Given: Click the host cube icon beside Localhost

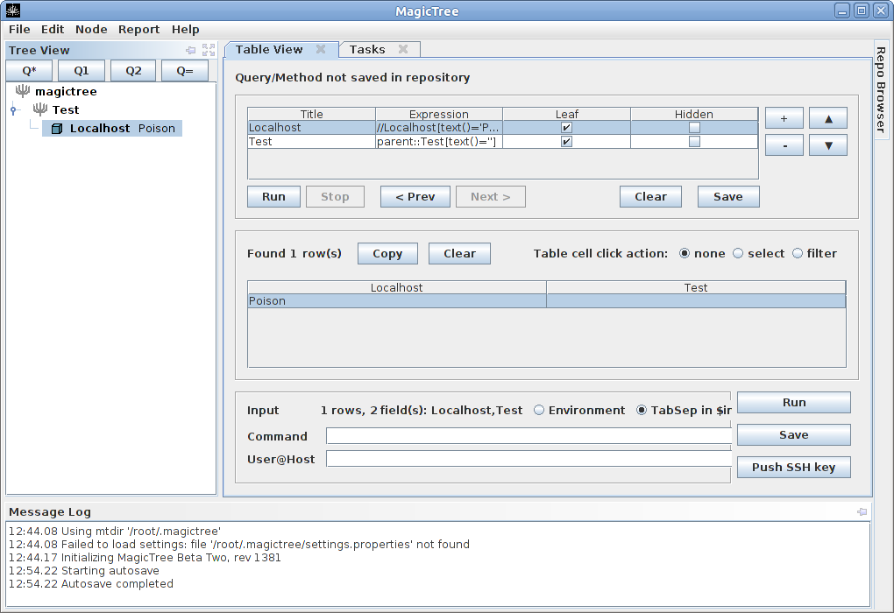Looking at the screenshot, I should [56, 128].
